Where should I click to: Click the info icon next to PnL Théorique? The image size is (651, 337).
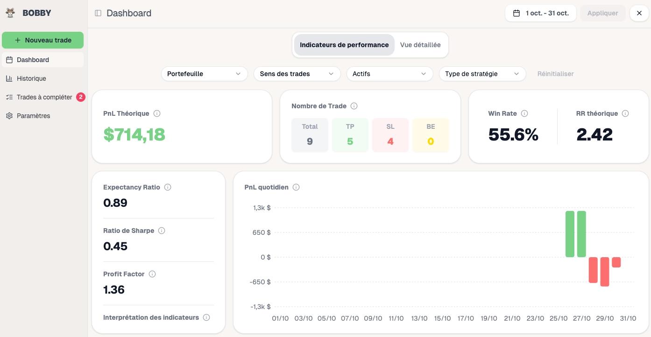point(157,113)
